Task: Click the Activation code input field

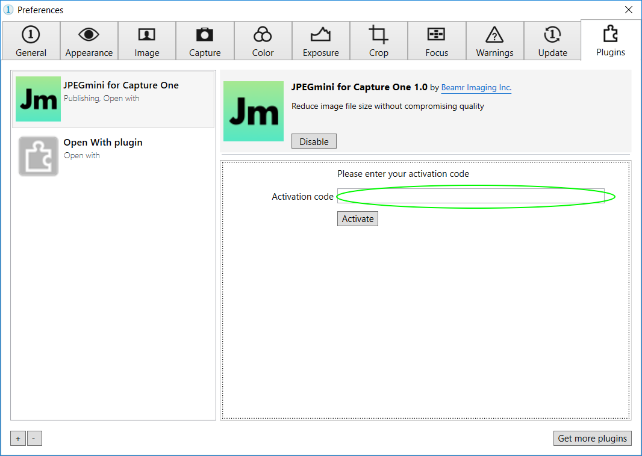Action: click(x=470, y=197)
